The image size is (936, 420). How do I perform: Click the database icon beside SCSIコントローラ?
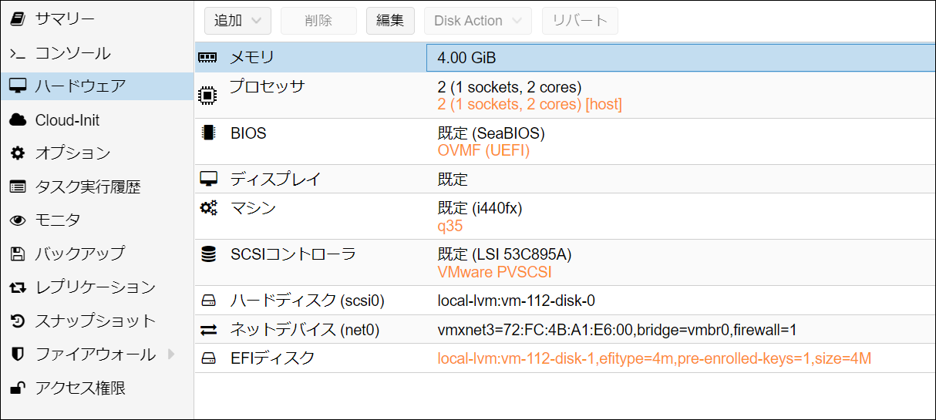[208, 254]
